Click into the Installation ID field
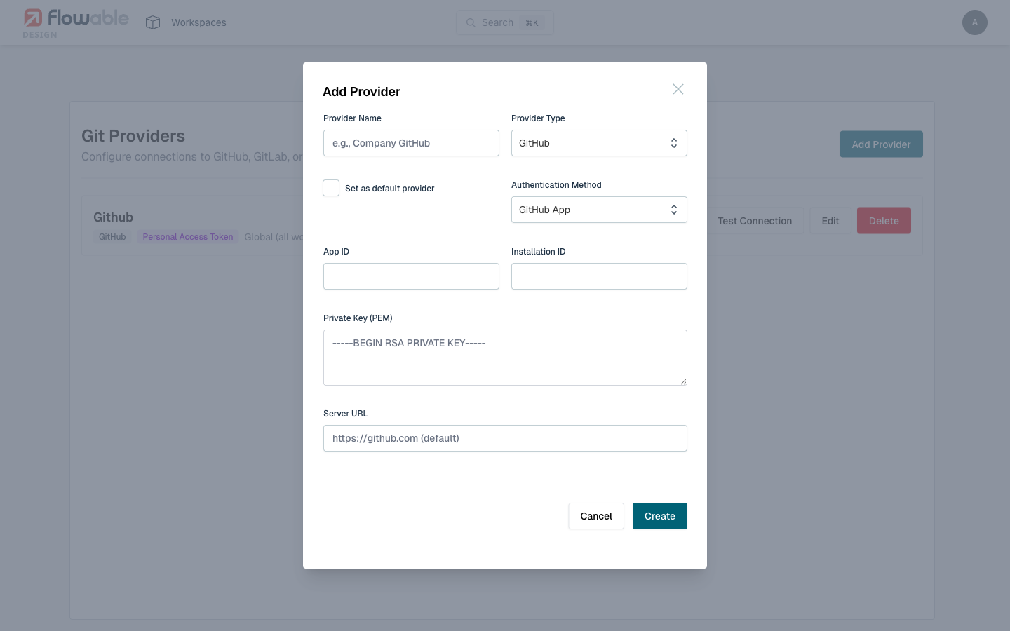Image resolution: width=1010 pixels, height=631 pixels. click(599, 276)
